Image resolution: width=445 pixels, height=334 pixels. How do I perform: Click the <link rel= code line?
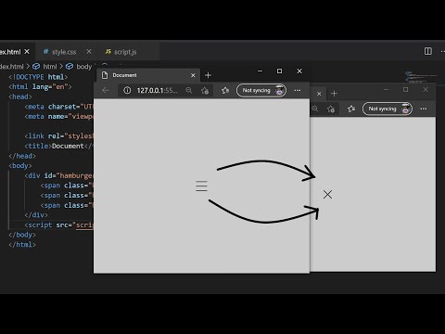click(x=58, y=135)
